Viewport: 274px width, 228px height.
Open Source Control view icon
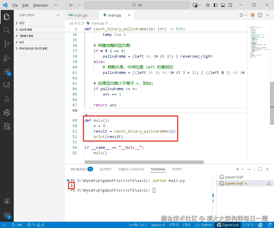coord(7,44)
